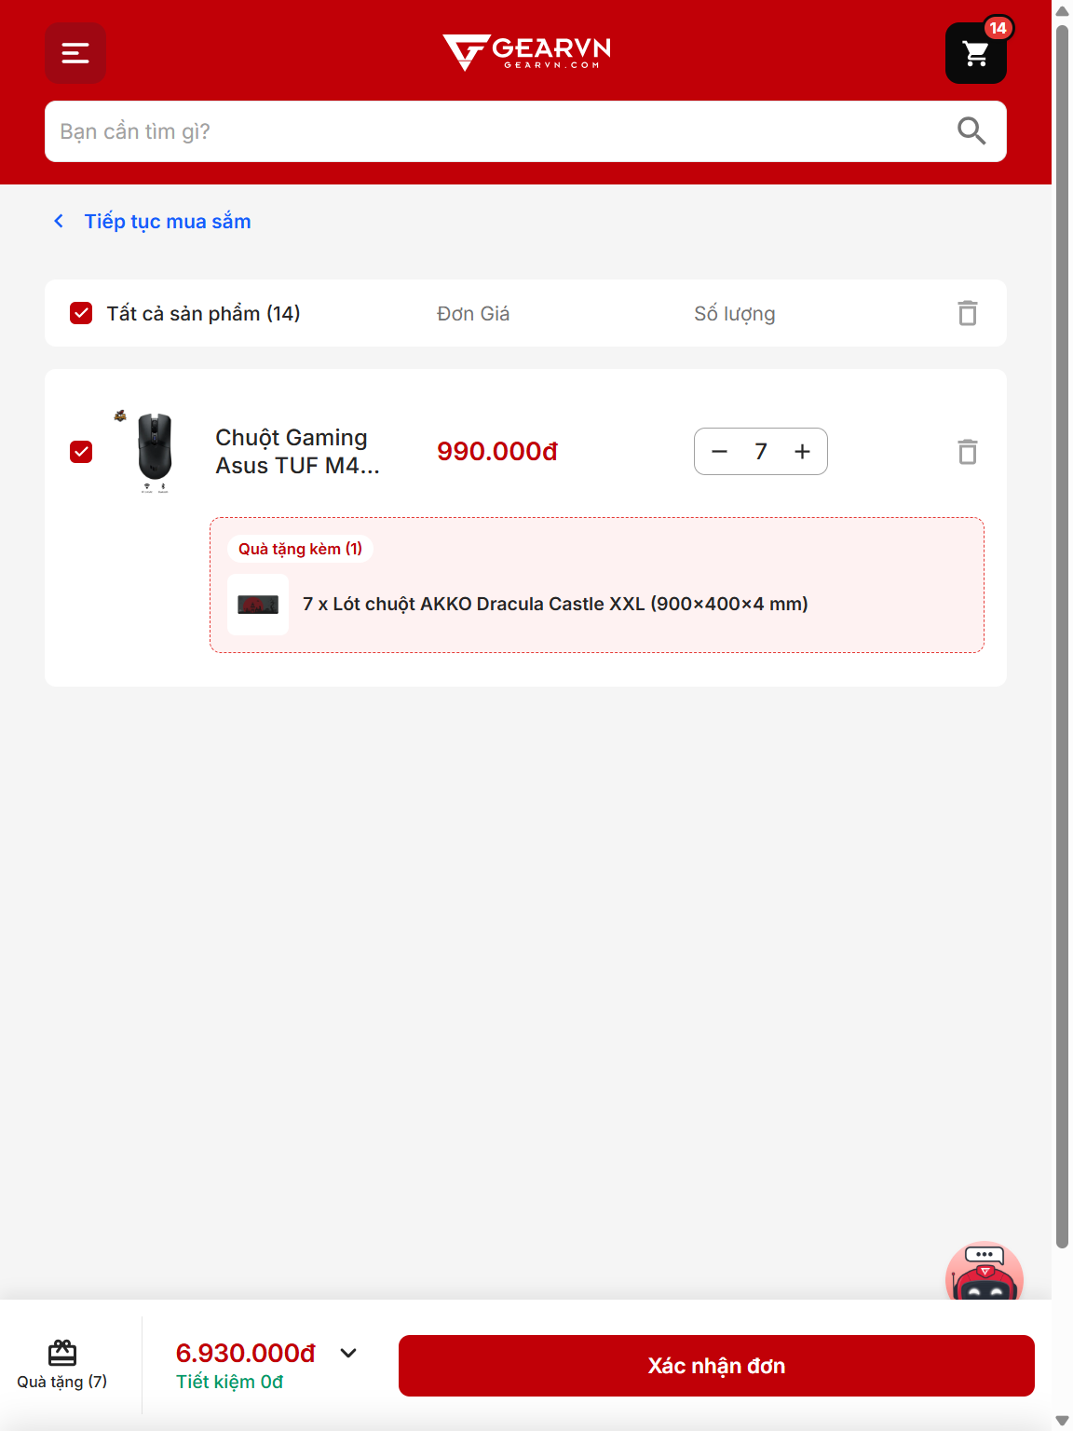The image size is (1073, 1431).
Task: Open the chatbot assistant icon
Action: point(985,1273)
